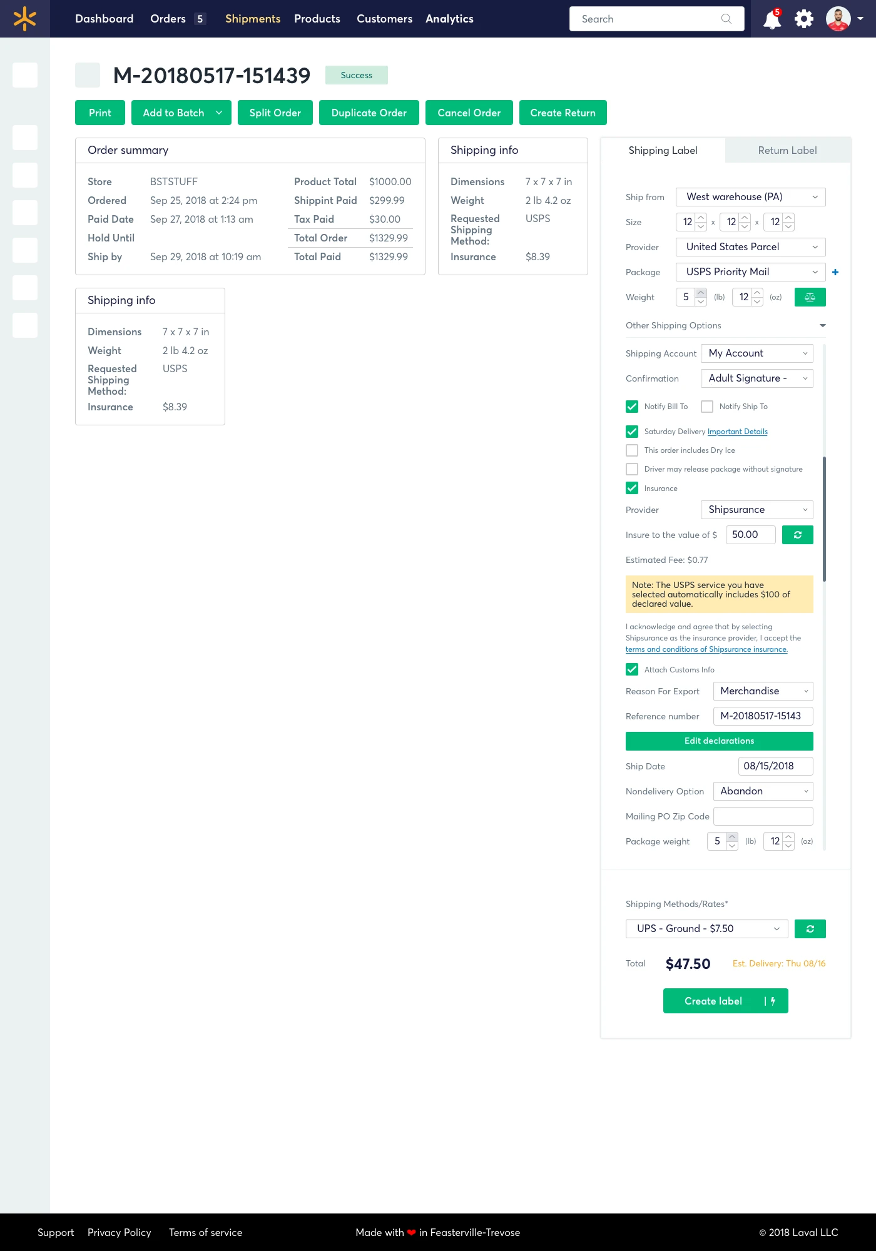
Task: Click the weight scale icon button
Action: coord(810,297)
